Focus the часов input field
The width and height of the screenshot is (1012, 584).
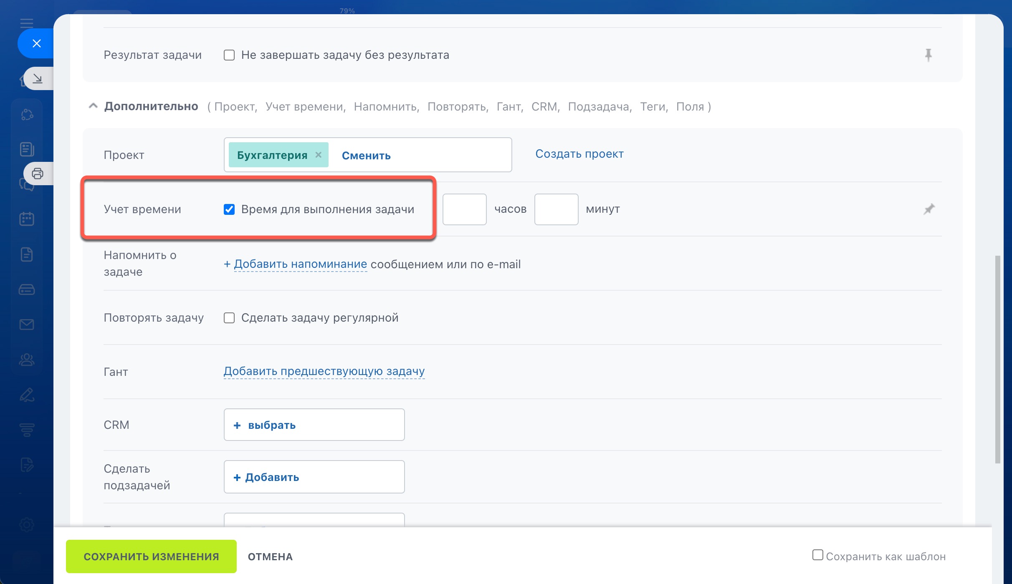[x=465, y=209]
